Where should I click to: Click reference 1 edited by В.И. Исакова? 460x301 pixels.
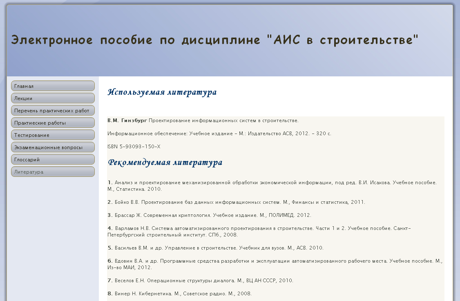coord(272,186)
